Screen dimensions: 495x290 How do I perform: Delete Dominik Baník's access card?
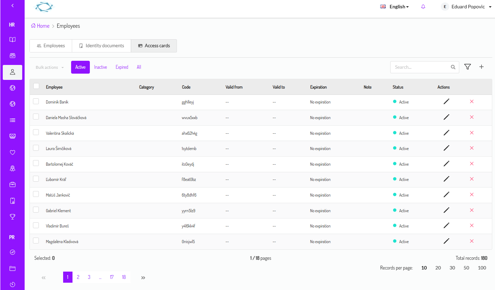(x=472, y=101)
